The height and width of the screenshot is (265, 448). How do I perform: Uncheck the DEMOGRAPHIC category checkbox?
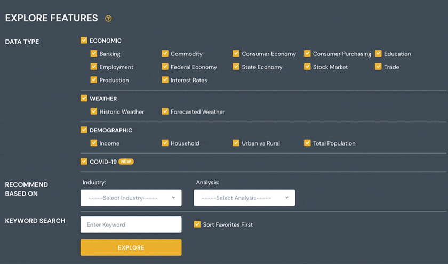pyautogui.click(x=84, y=130)
